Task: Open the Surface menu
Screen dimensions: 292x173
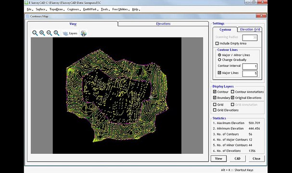Action: click(41, 9)
